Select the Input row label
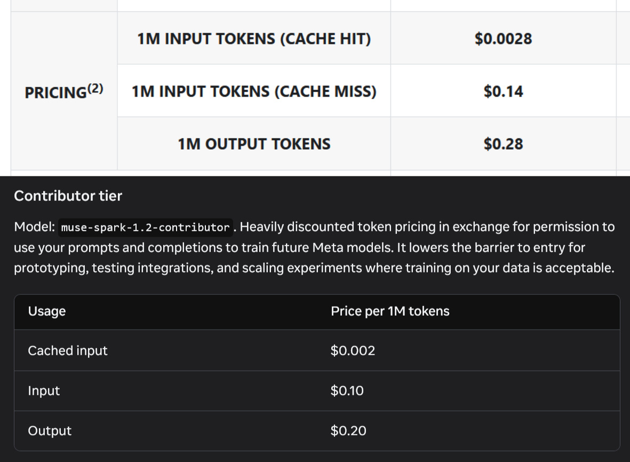Image resolution: width=630 pixels, height=462 pixels. click(x=44, y=391)
